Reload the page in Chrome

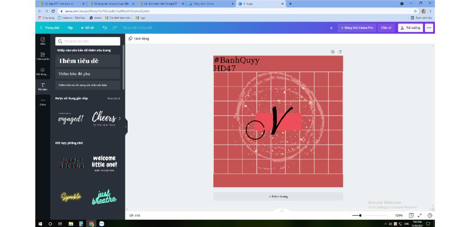[53, 11]
